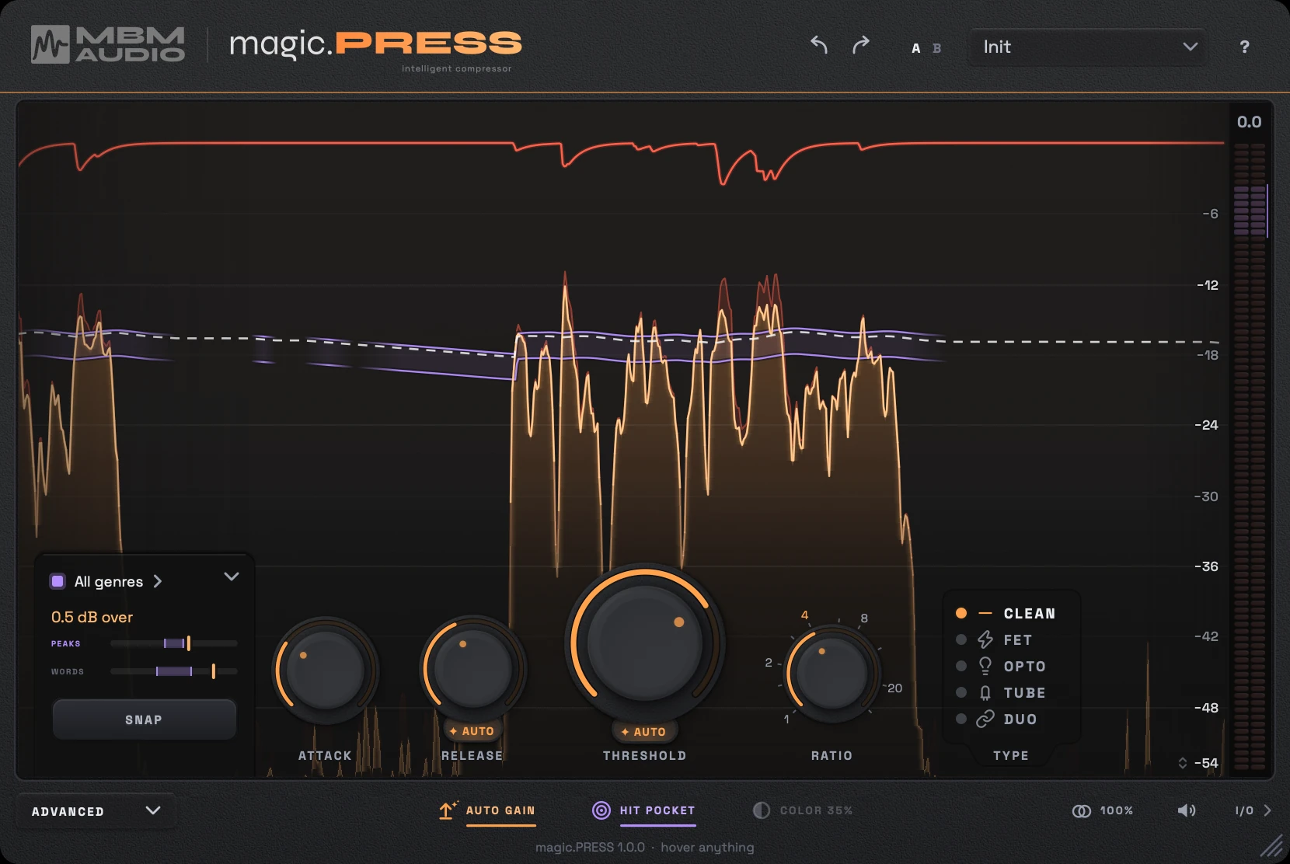Click the Color half-circle icon
The image size is (1290, 864).
pyautogui.click(x=762, y=810)
